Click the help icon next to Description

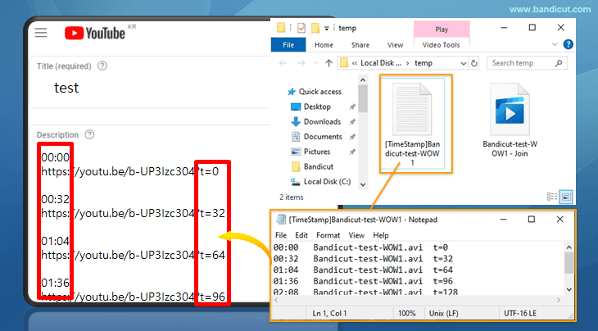coord(89,134)
